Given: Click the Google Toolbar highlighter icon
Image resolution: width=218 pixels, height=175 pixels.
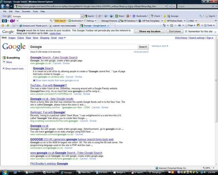Looking at the screenshot, I should (x=165, y=16).
